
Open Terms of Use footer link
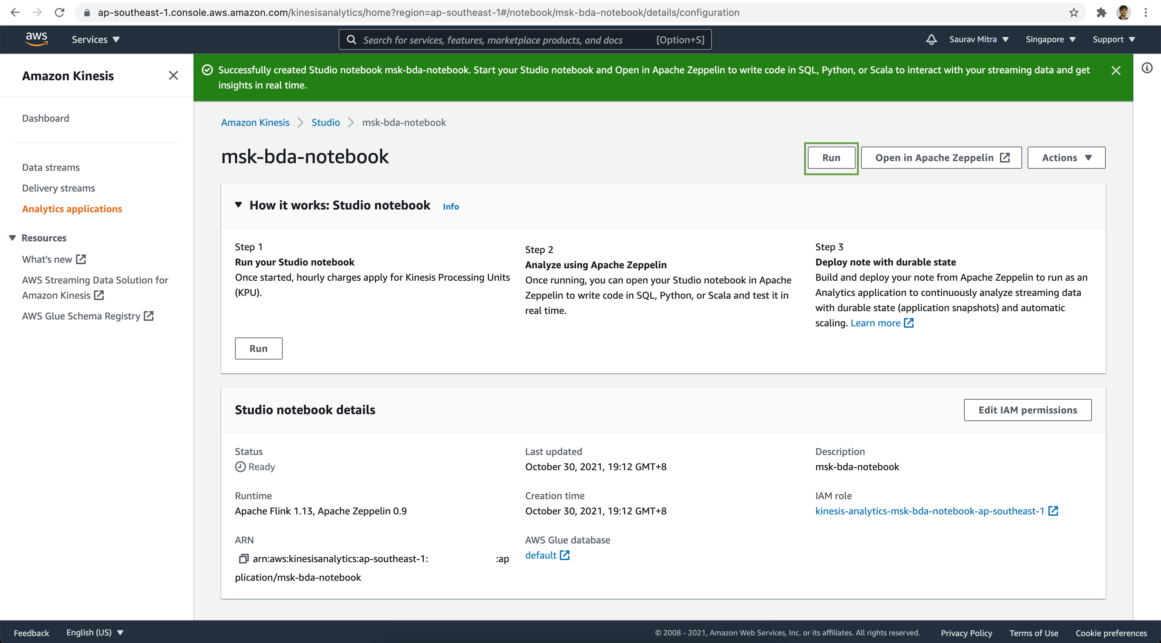click(1033, 633)
